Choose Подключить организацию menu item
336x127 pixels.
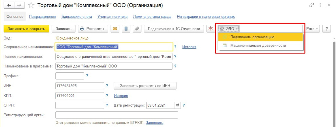260,37
